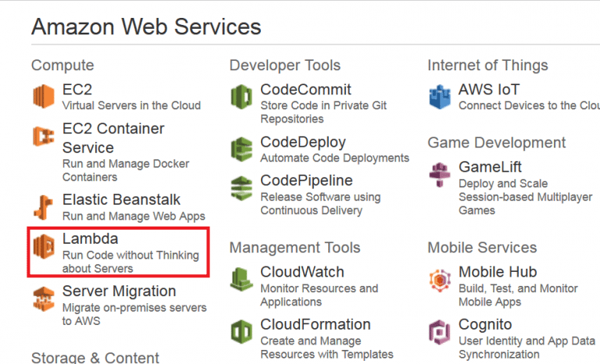
Task: Click the Game Development heading
Action: tap(497, 143)
